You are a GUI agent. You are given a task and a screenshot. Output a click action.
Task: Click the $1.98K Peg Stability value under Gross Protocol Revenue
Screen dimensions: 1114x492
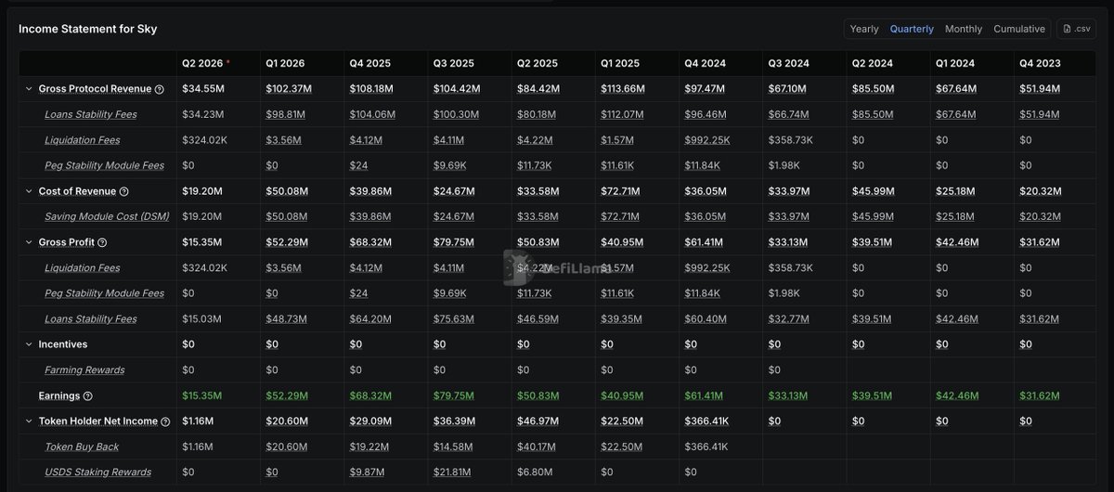785,165
